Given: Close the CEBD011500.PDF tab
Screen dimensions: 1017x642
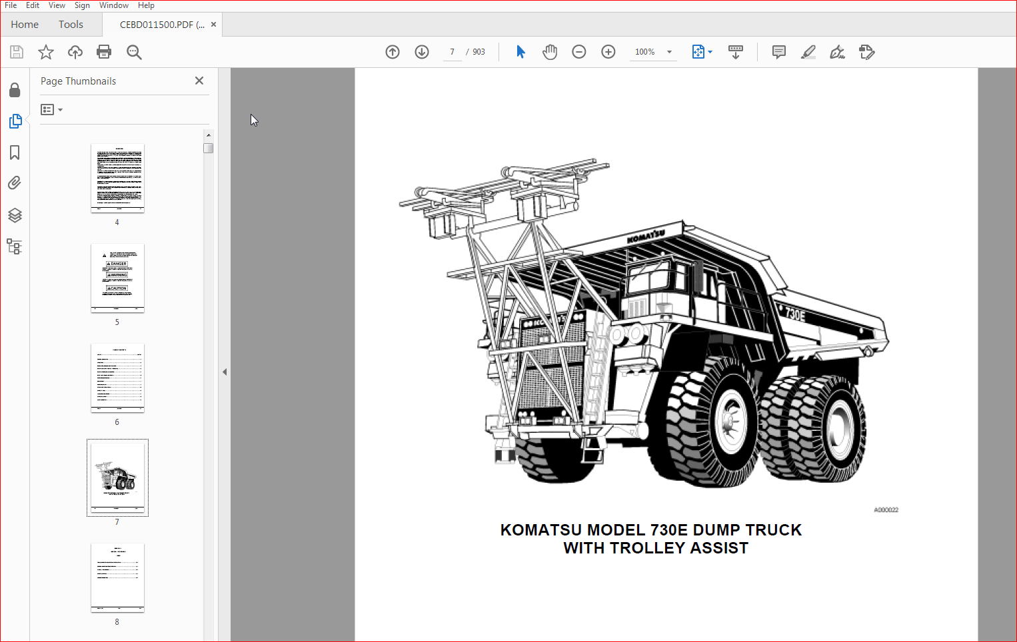Looking at the screenshot, I should point(213,25).
